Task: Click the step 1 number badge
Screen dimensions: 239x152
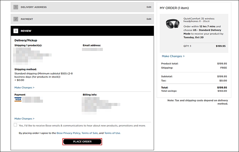Action: tap(16, 7)
